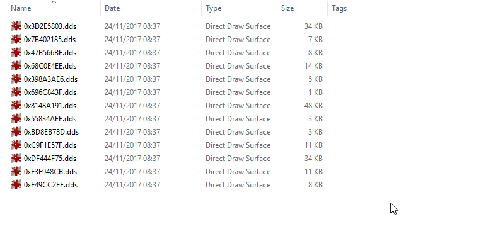Select file name 0x696C843F.dds
This screenshot has height=246, width=498.
(50, 92)
